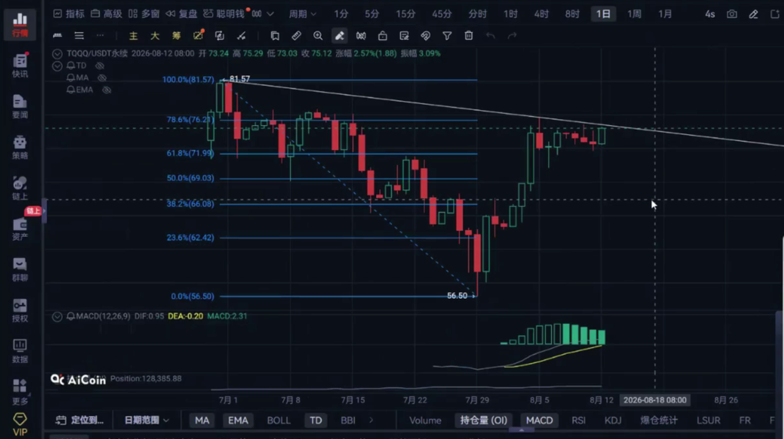Viewport: 784px width, 439px height.
Task: Toggle MA indicator visibility eye
Action: coord(102,78)
